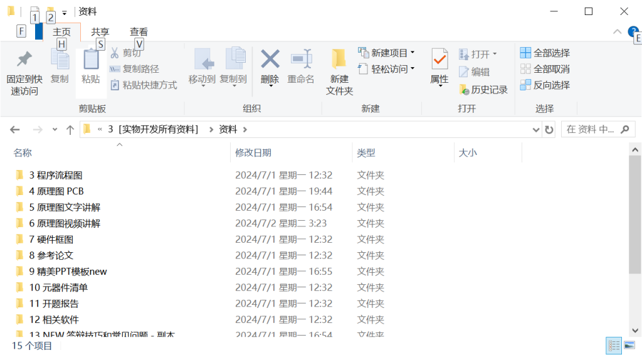This screenshot has width=642, height=355.
Task: Expand the hidden parent folders chevron in breadcrumb
Action: pos(100,130)
